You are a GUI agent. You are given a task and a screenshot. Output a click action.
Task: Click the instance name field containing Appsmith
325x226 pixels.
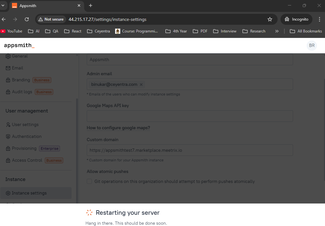tap(190, 59)
